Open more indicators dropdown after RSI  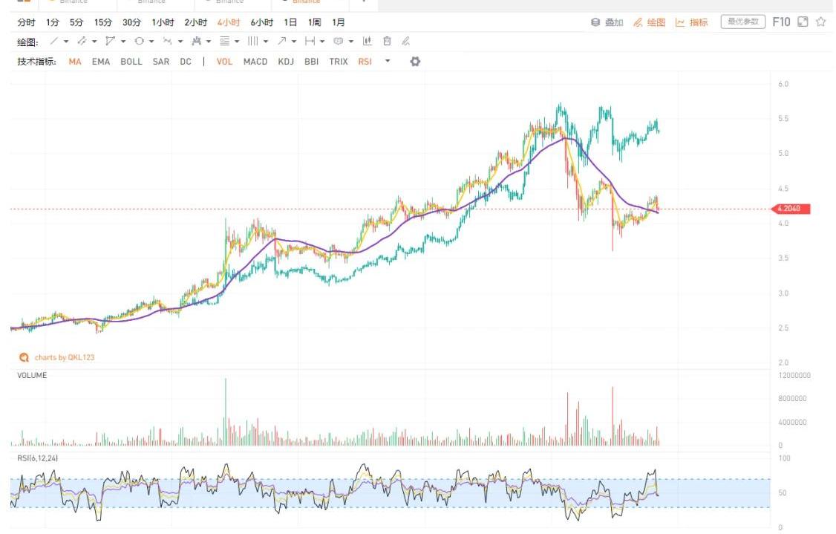(x=387, y=62)
